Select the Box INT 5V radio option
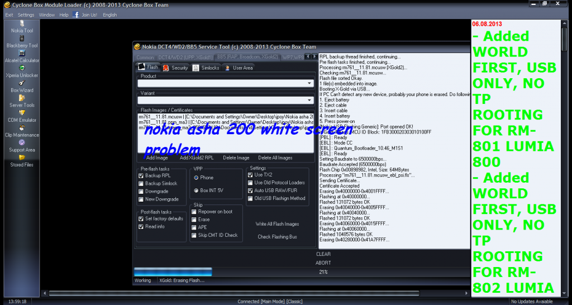 coord(196,190)
